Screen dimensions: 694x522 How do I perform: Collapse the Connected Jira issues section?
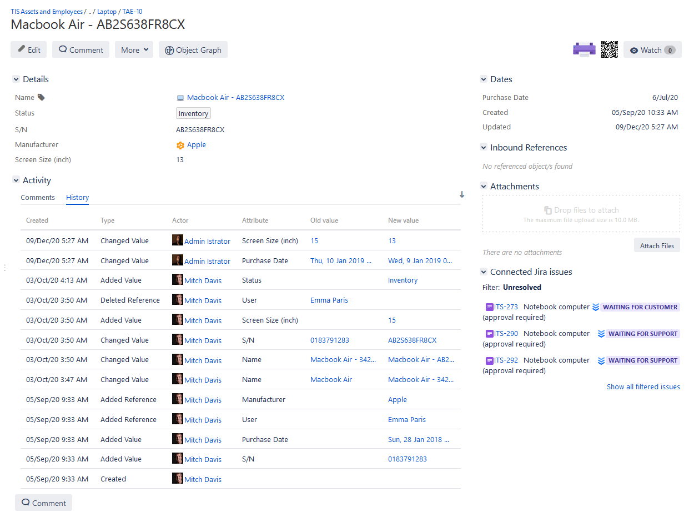tap(484, 272)
